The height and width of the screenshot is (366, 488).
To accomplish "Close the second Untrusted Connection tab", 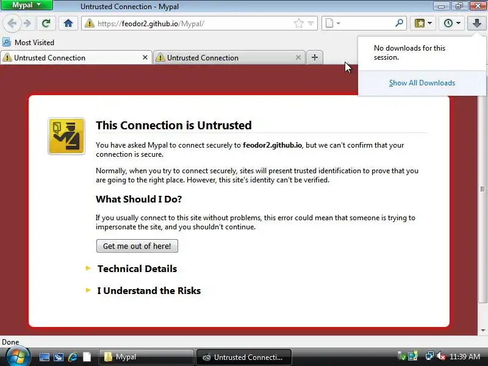I will coord(298,57).
